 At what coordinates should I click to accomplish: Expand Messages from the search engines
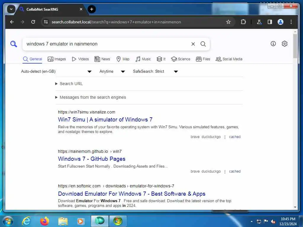click(x=91, y=97)
